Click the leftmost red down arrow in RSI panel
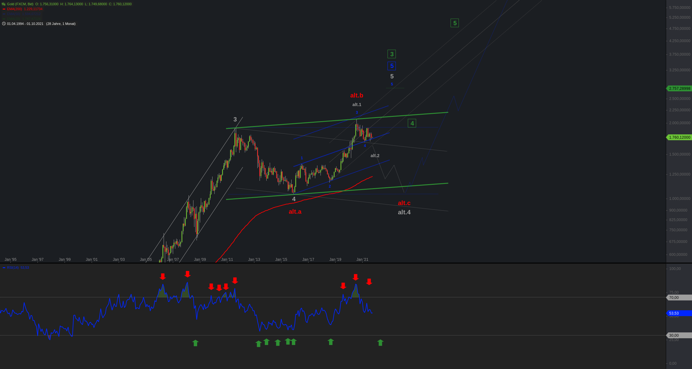The width and height of the screenshot is (692, 369). point(163,276)
